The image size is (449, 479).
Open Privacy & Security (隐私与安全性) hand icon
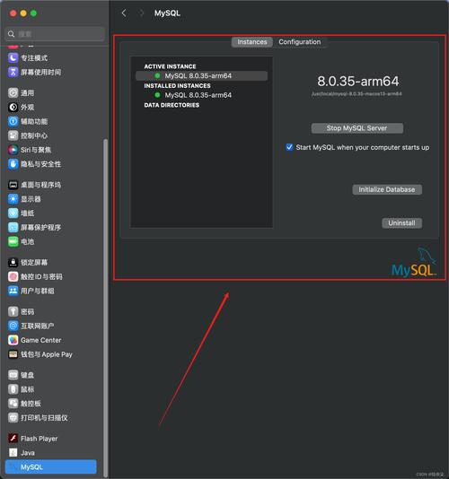13,164
